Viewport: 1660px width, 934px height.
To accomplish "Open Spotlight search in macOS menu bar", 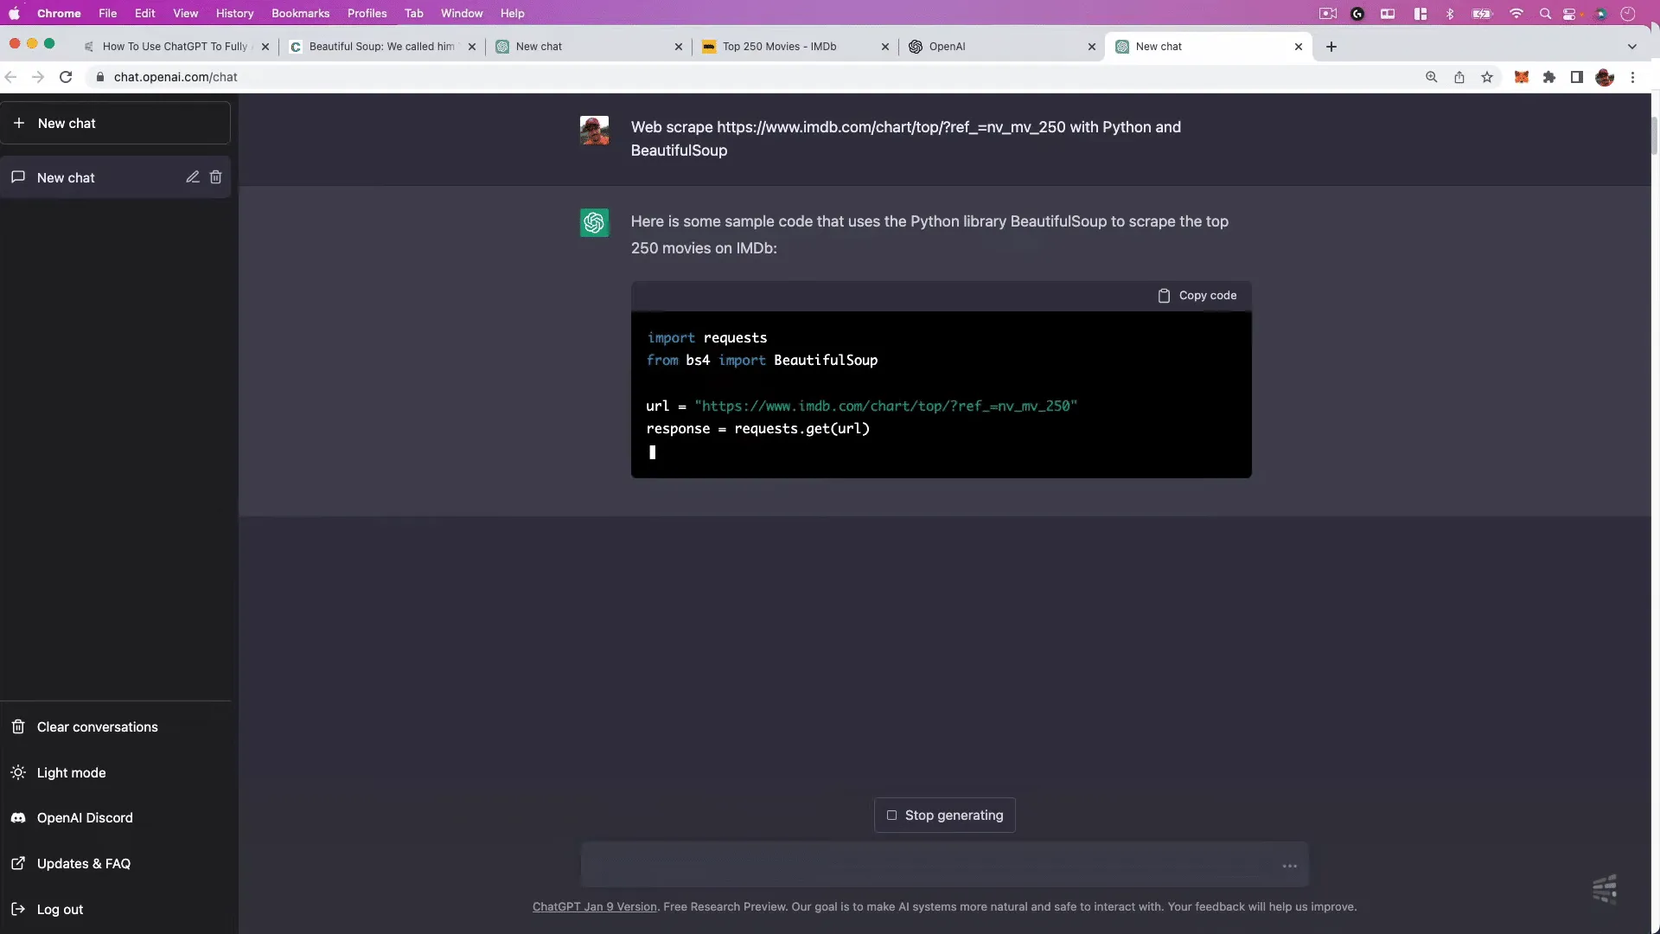I will (1545, 14).
